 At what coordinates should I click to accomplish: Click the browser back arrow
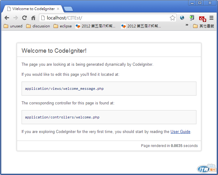point(7,18)
